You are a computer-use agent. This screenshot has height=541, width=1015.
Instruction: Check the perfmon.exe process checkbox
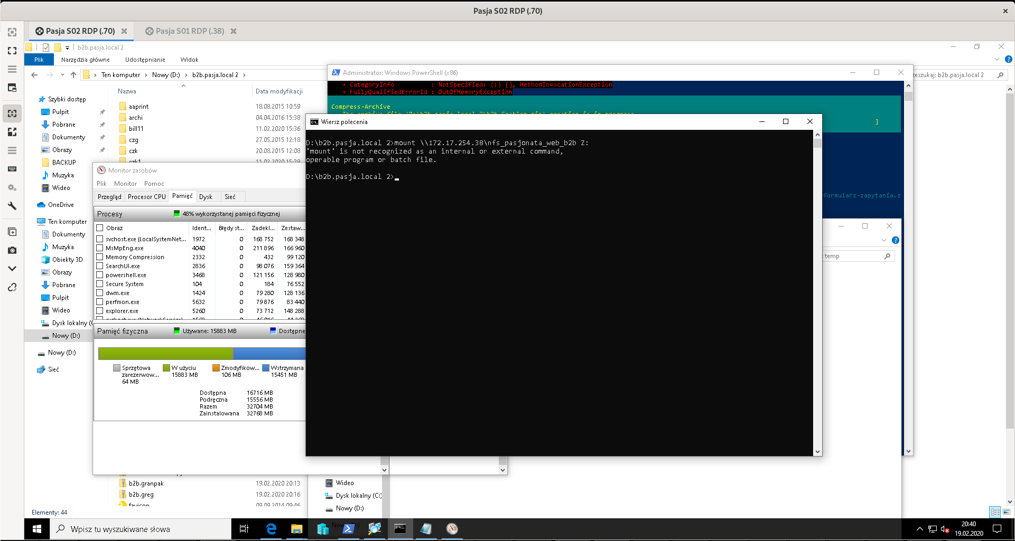coord(99,302)
